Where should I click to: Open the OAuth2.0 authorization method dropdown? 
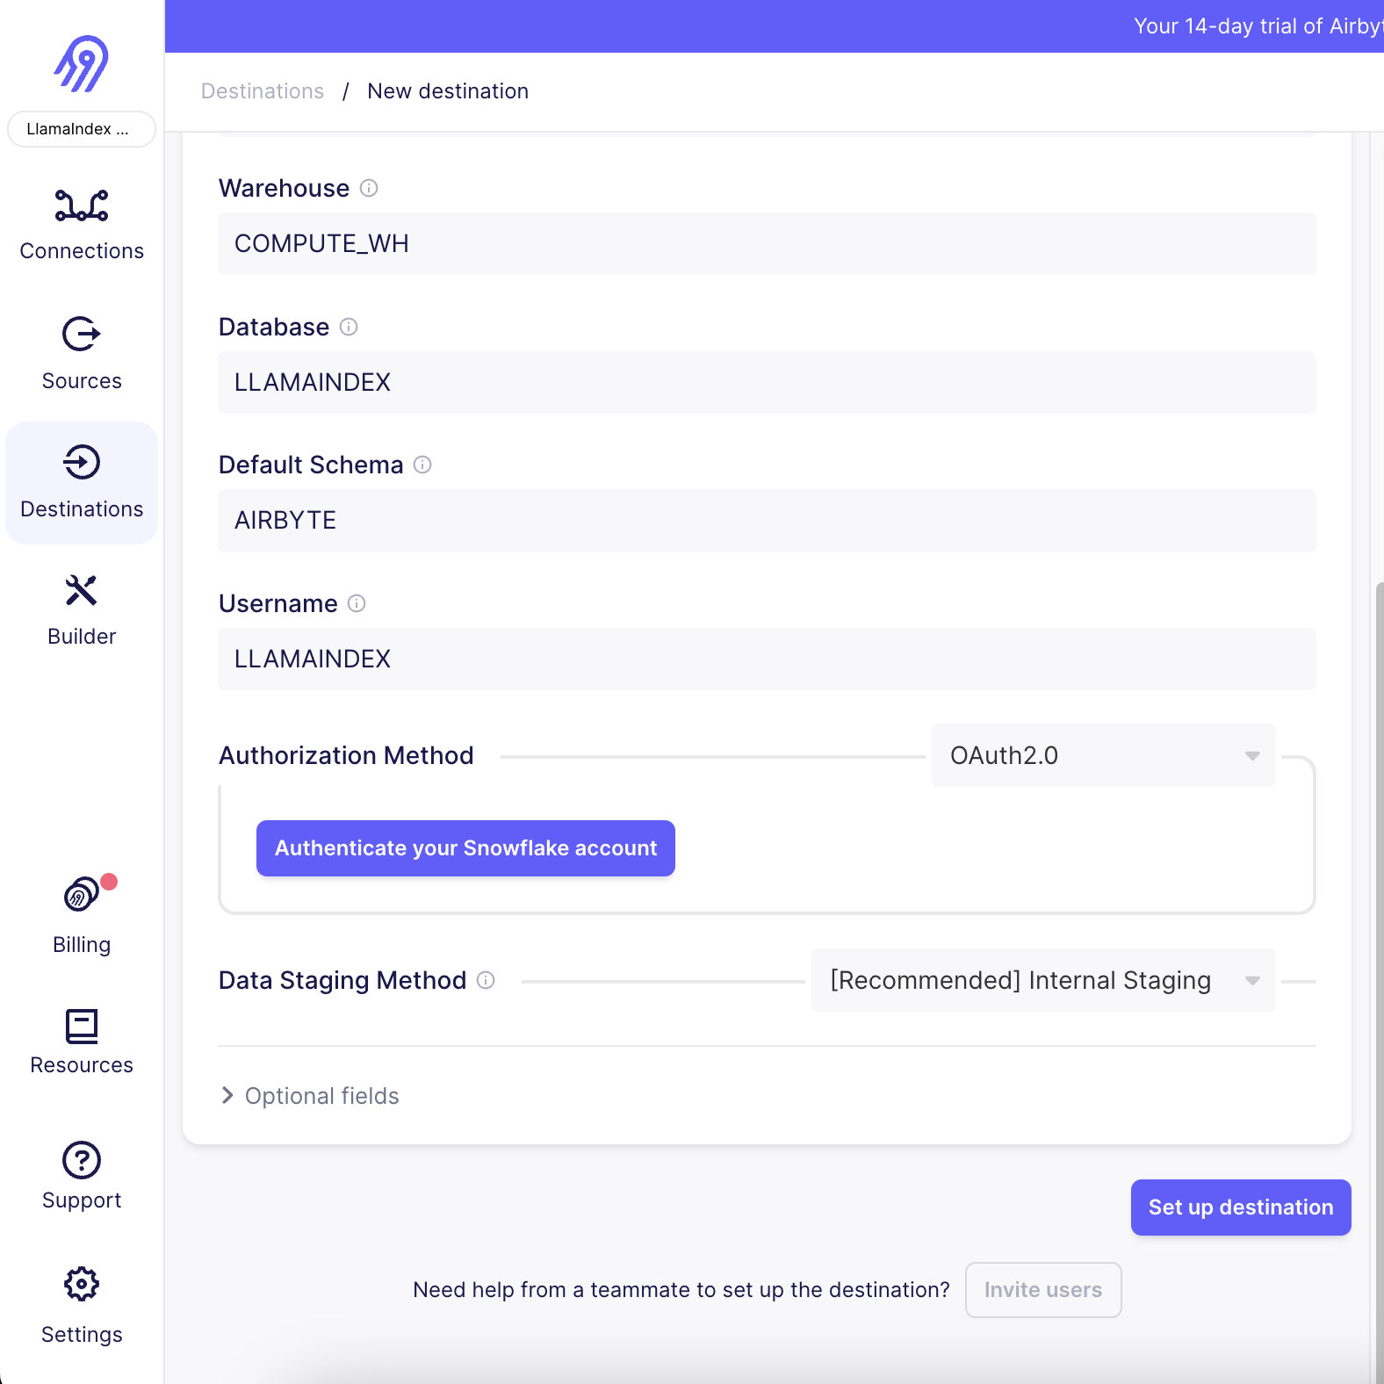point(1102,755)
